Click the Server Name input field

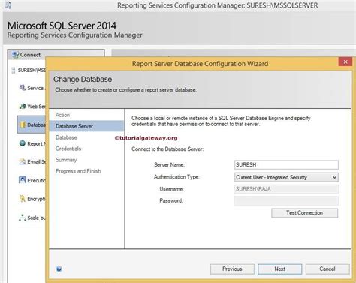286,164
